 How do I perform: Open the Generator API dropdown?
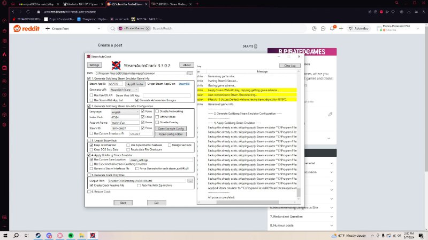pyautogui.click(x=123, y=90)
